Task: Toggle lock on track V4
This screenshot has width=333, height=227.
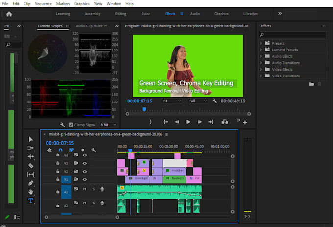Action: pos(58,155)
